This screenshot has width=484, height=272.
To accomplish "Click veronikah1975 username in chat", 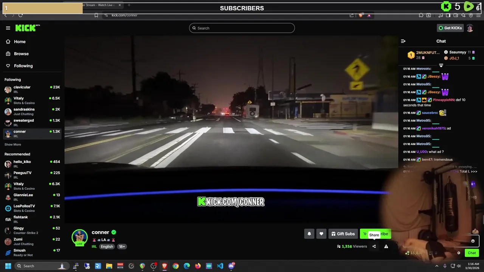I will coord(434,128).
